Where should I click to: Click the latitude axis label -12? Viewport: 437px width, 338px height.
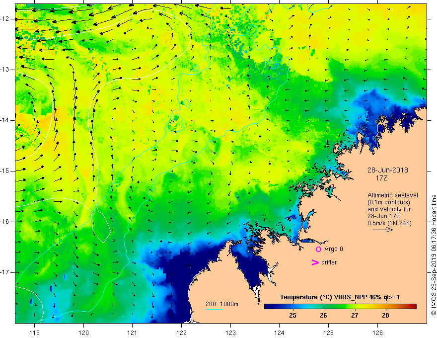5,19
